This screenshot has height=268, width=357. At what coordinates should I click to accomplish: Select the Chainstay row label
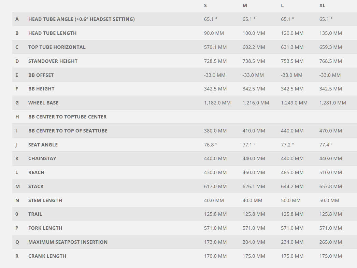[x=42, y=158]
